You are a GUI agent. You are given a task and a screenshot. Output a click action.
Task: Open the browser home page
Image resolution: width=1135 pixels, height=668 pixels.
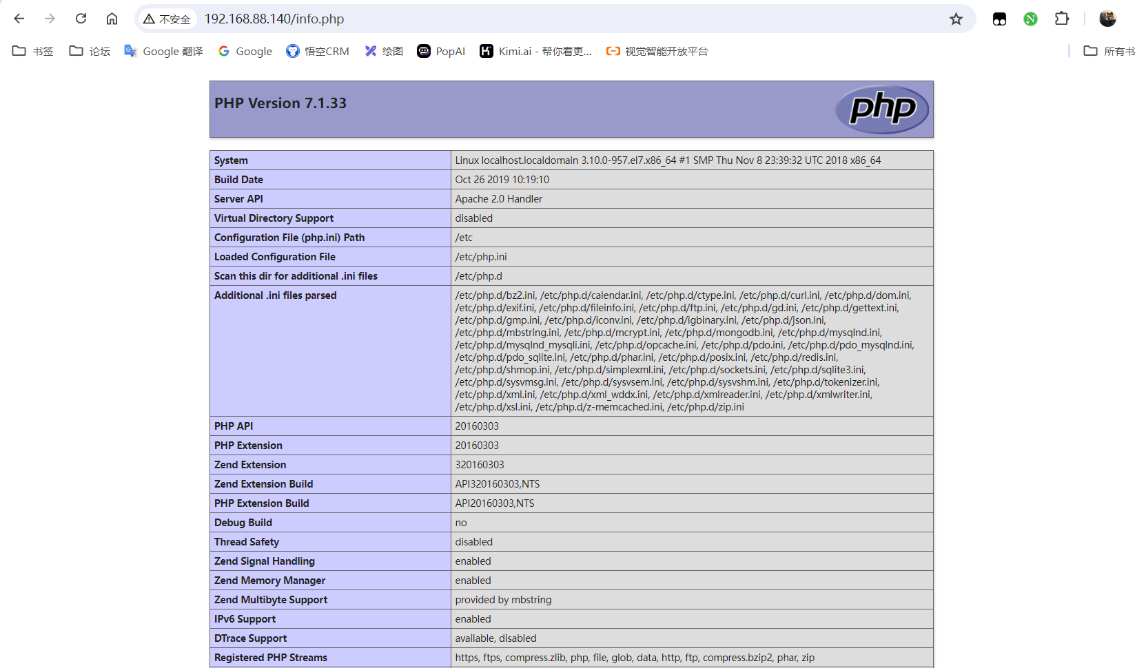112,19
